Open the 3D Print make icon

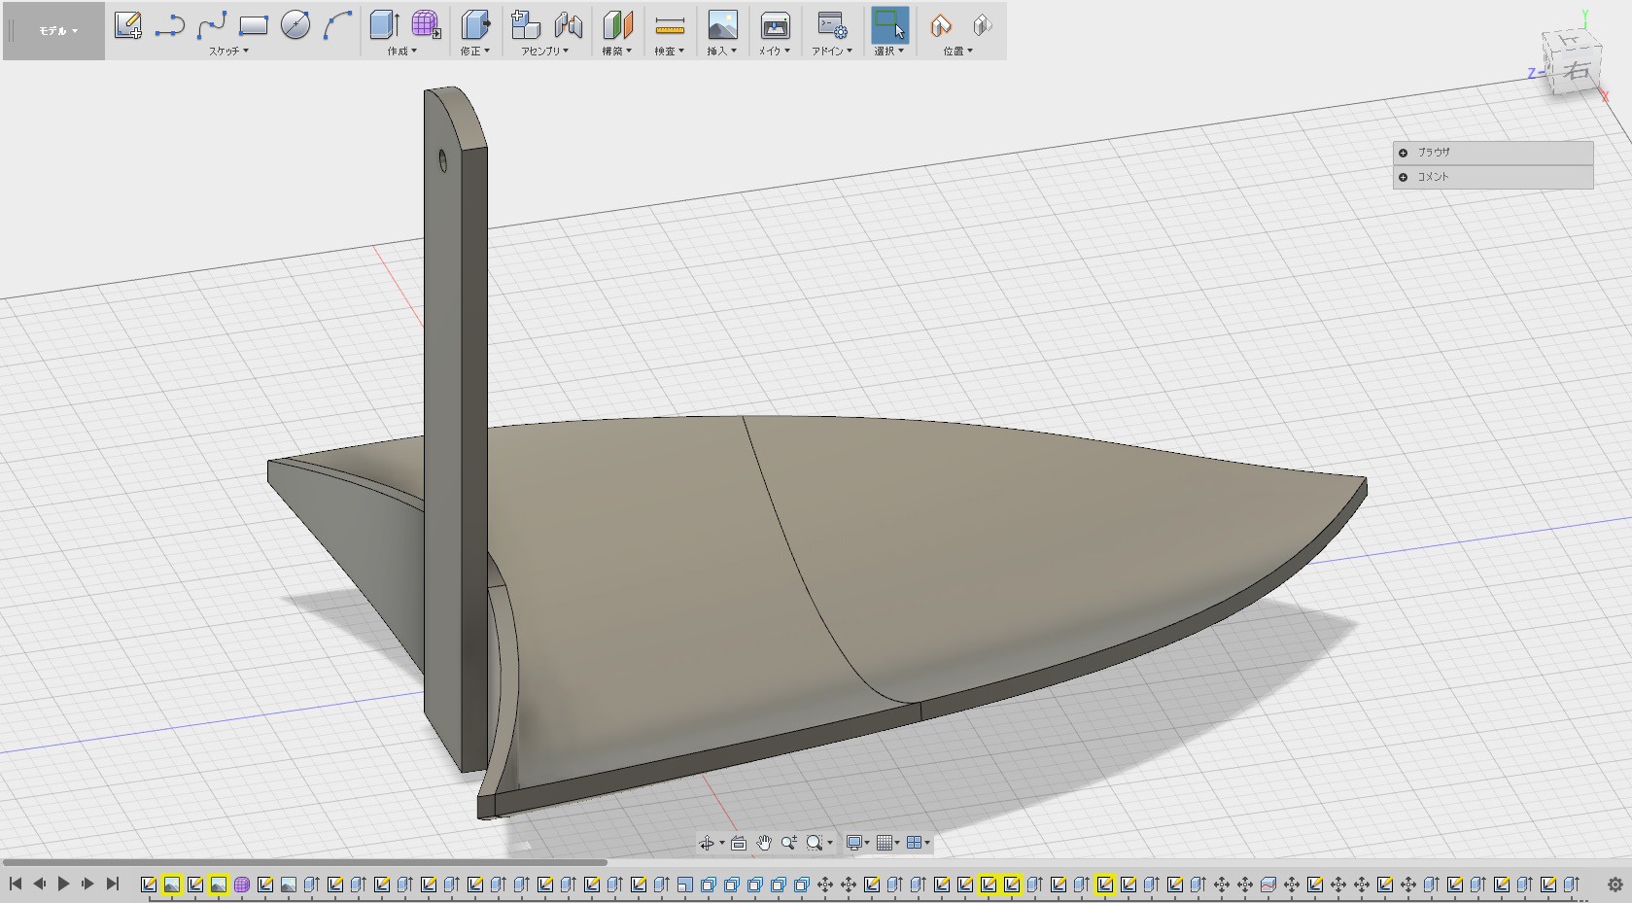coord(775,25)
